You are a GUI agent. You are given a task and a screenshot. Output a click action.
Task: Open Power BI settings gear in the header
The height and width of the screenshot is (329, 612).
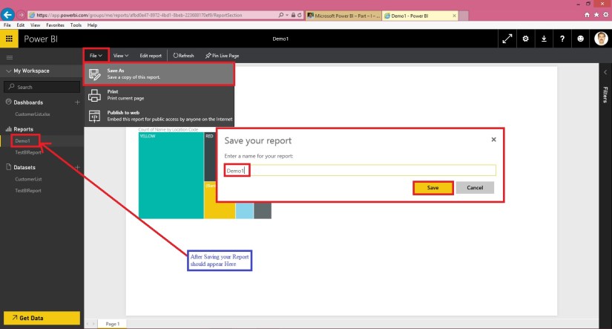(525, 39)
